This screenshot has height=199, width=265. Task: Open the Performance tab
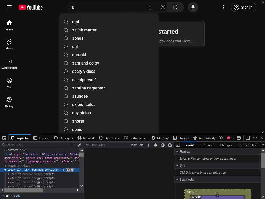pyautogui.click(x=136, y=138)
